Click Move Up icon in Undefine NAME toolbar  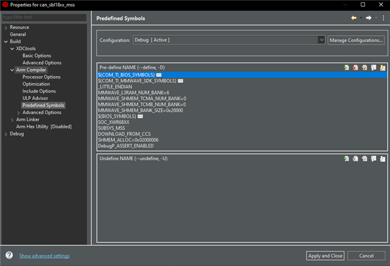coord(374,159)
